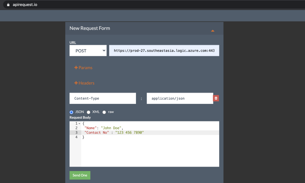The height and width of the screenshot is (183, 305).
Task: Click the Content-Type header name field
Action: click(103, 98)
